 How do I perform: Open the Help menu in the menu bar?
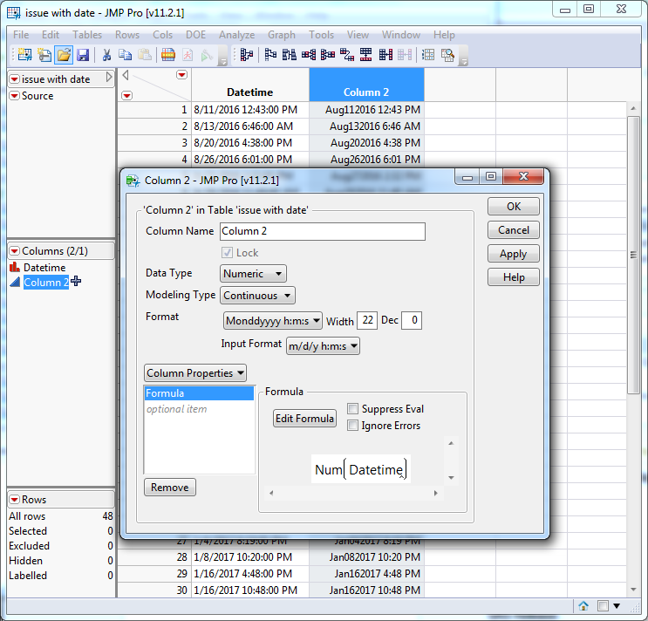coord(444,35)
